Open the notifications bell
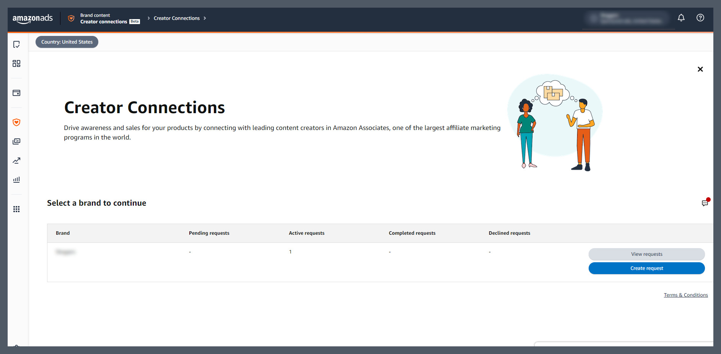 coord(681,18)
